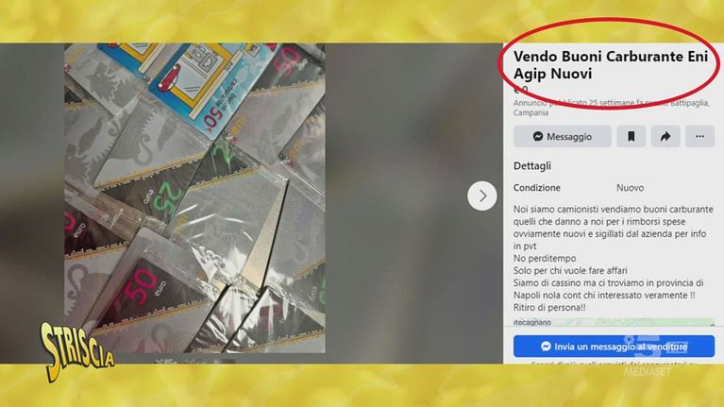Image resolution: width=724 pixels, height=407 pixels.
Task: Click the blurred area left of photo
Action: tap(32, 203)
